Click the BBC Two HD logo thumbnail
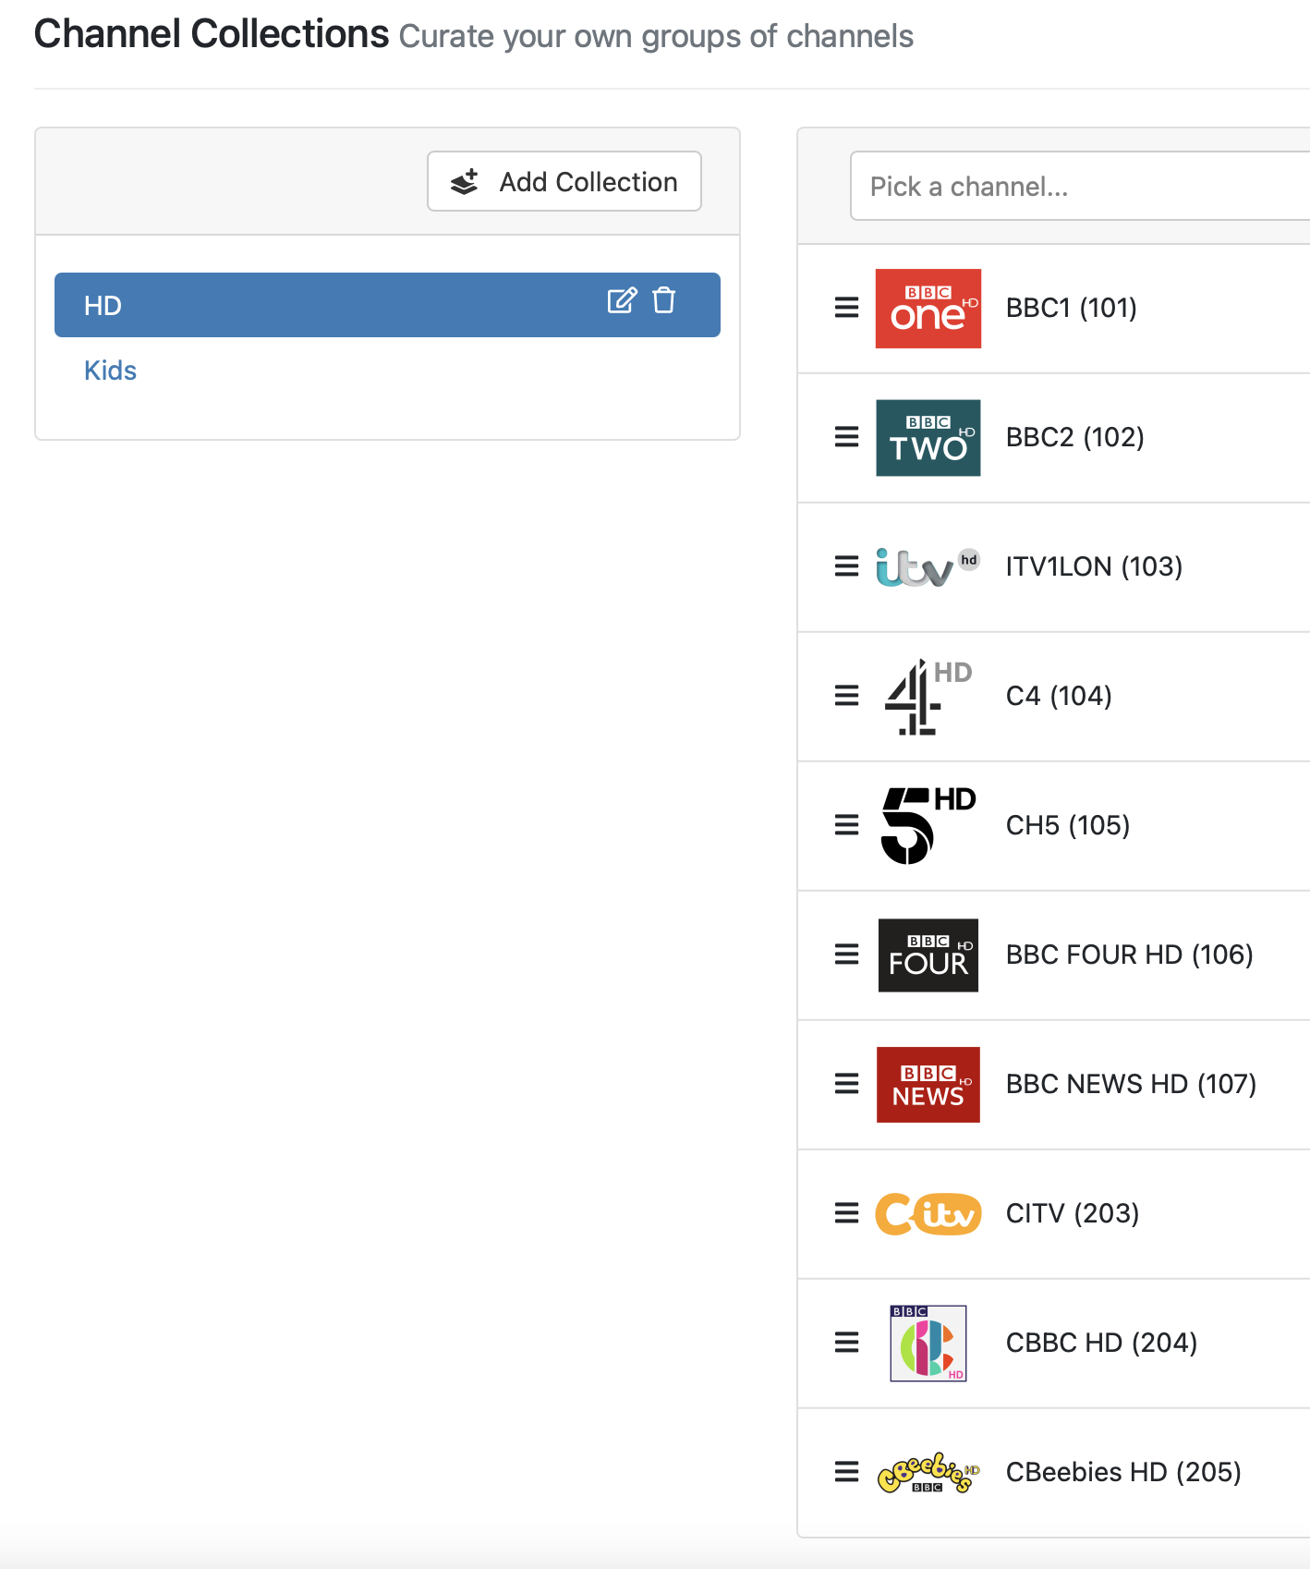This screenshot has height=1569, width=1310. click(928, 438)
